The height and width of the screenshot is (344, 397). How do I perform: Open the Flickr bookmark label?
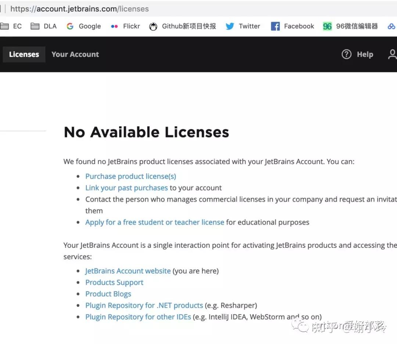point(131,26)
